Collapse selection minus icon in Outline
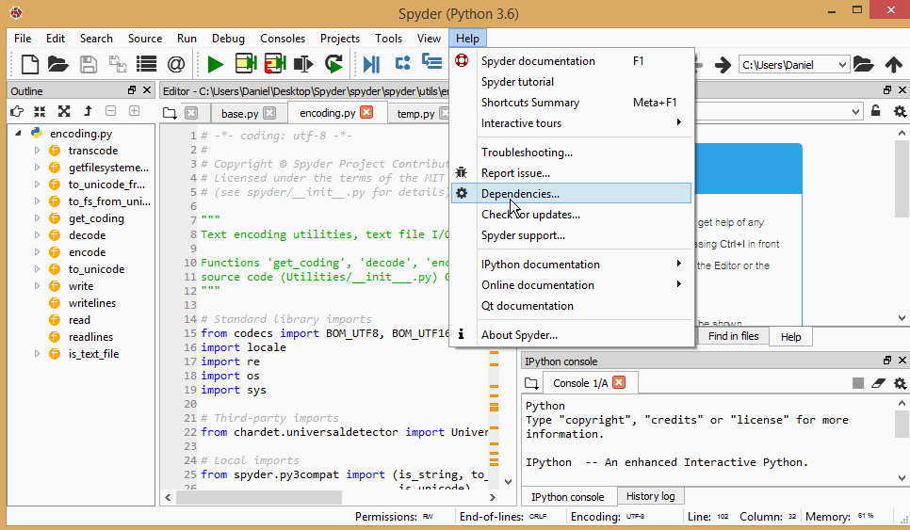Screen dimensions: 910x530 coord(111,111)
